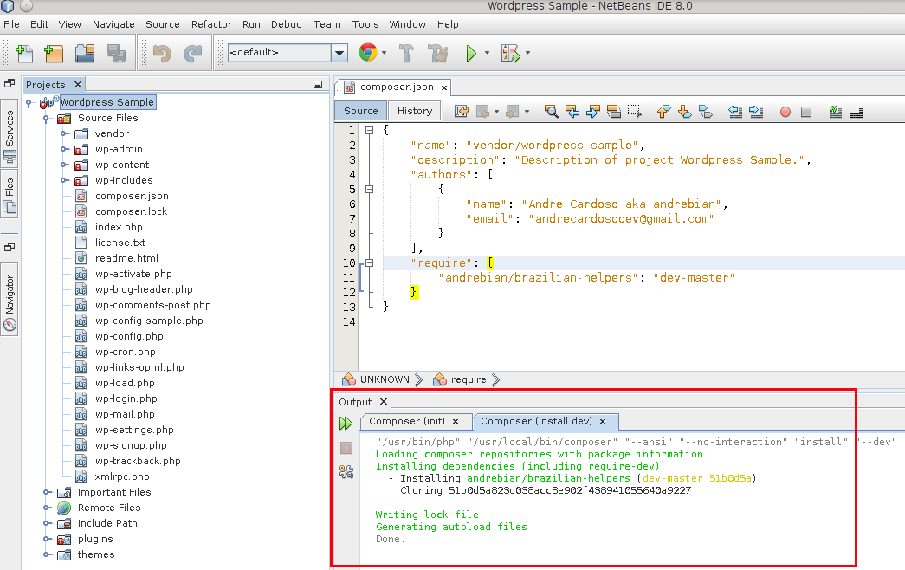Open the Output panel settings wrench icon
The image size is (905, 570).
pyautogui.click(x=346, y=472)
